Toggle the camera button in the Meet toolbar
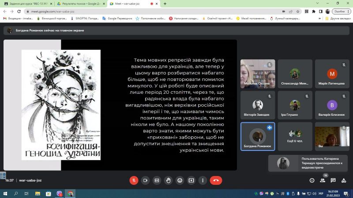Screen dimensions: 353x198 coord(145,180)
